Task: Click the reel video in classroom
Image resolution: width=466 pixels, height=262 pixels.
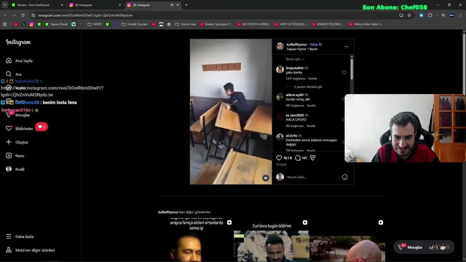Action: [x=231, y=112]
